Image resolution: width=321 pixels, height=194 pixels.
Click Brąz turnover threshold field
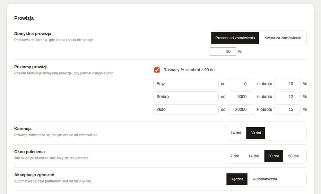click(x=241, y=84)
